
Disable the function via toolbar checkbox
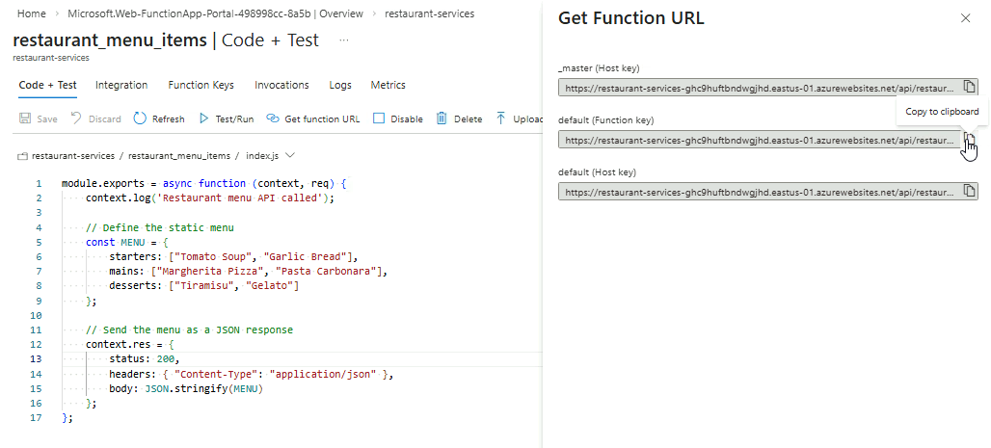click(379, 119)
